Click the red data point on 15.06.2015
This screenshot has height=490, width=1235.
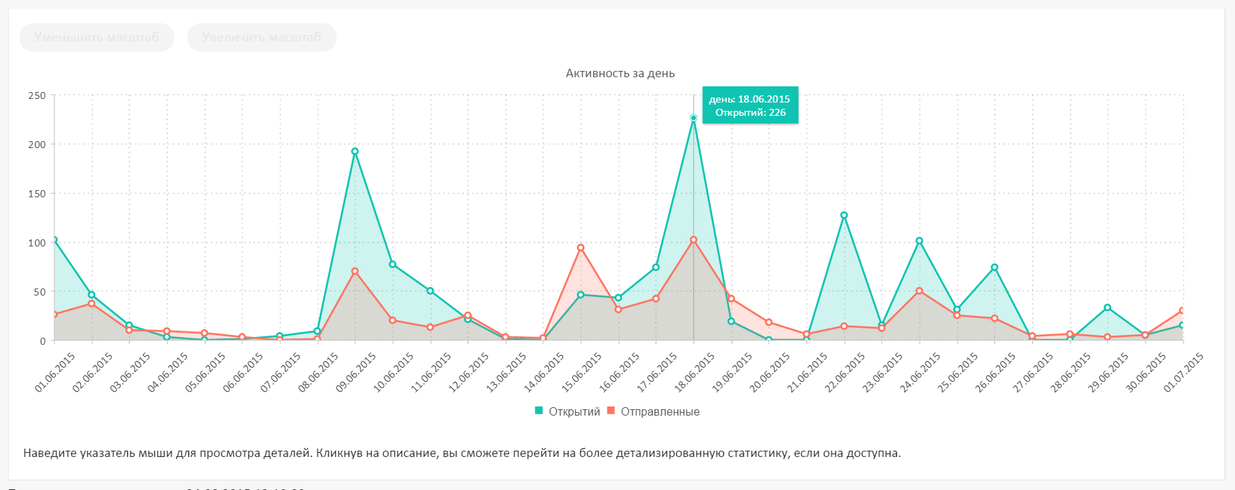(581, 248)
